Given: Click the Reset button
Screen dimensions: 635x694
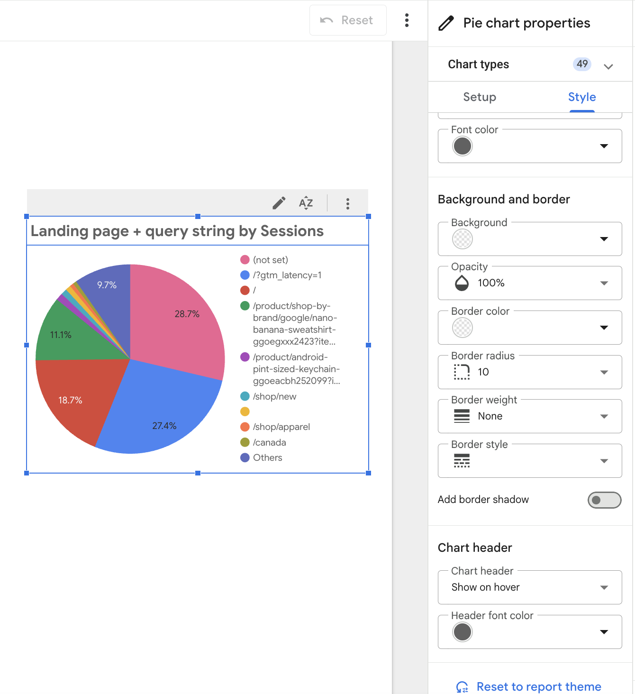Looking at the screenshot, I should [x=348, y=20].
